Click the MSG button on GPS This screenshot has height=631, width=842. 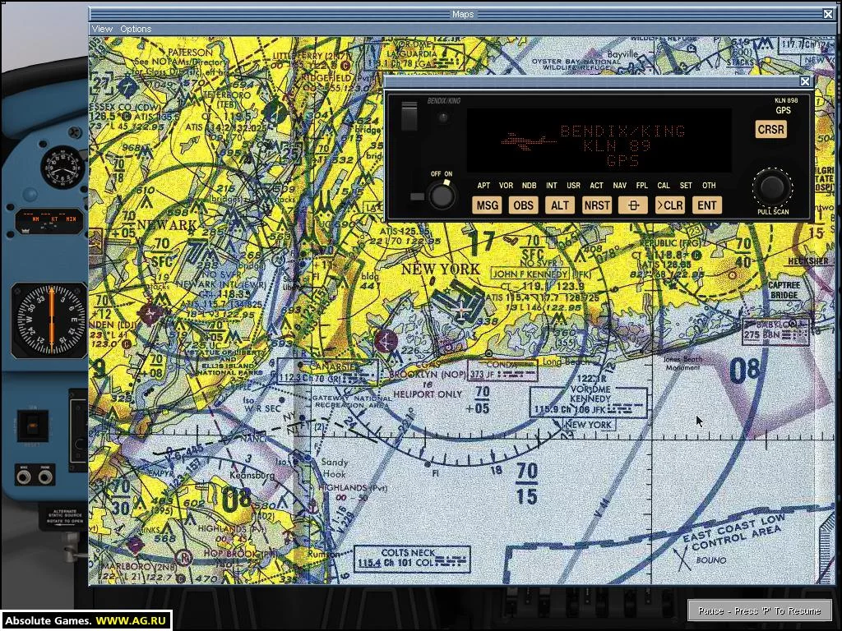[x=487, y=205]
